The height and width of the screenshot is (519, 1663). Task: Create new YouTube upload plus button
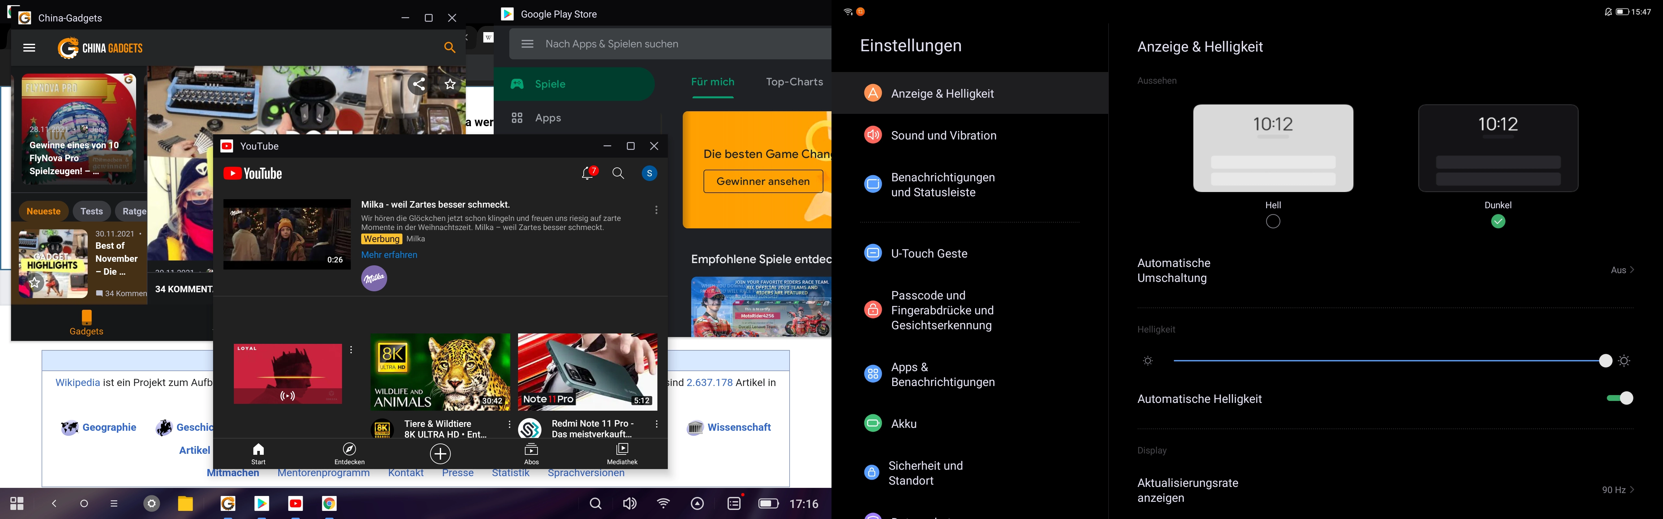coord(440,454)
